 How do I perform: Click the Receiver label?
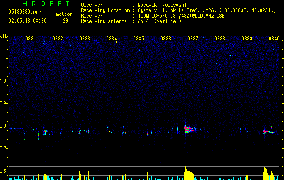pyautogui.click(x=92, y=16)
